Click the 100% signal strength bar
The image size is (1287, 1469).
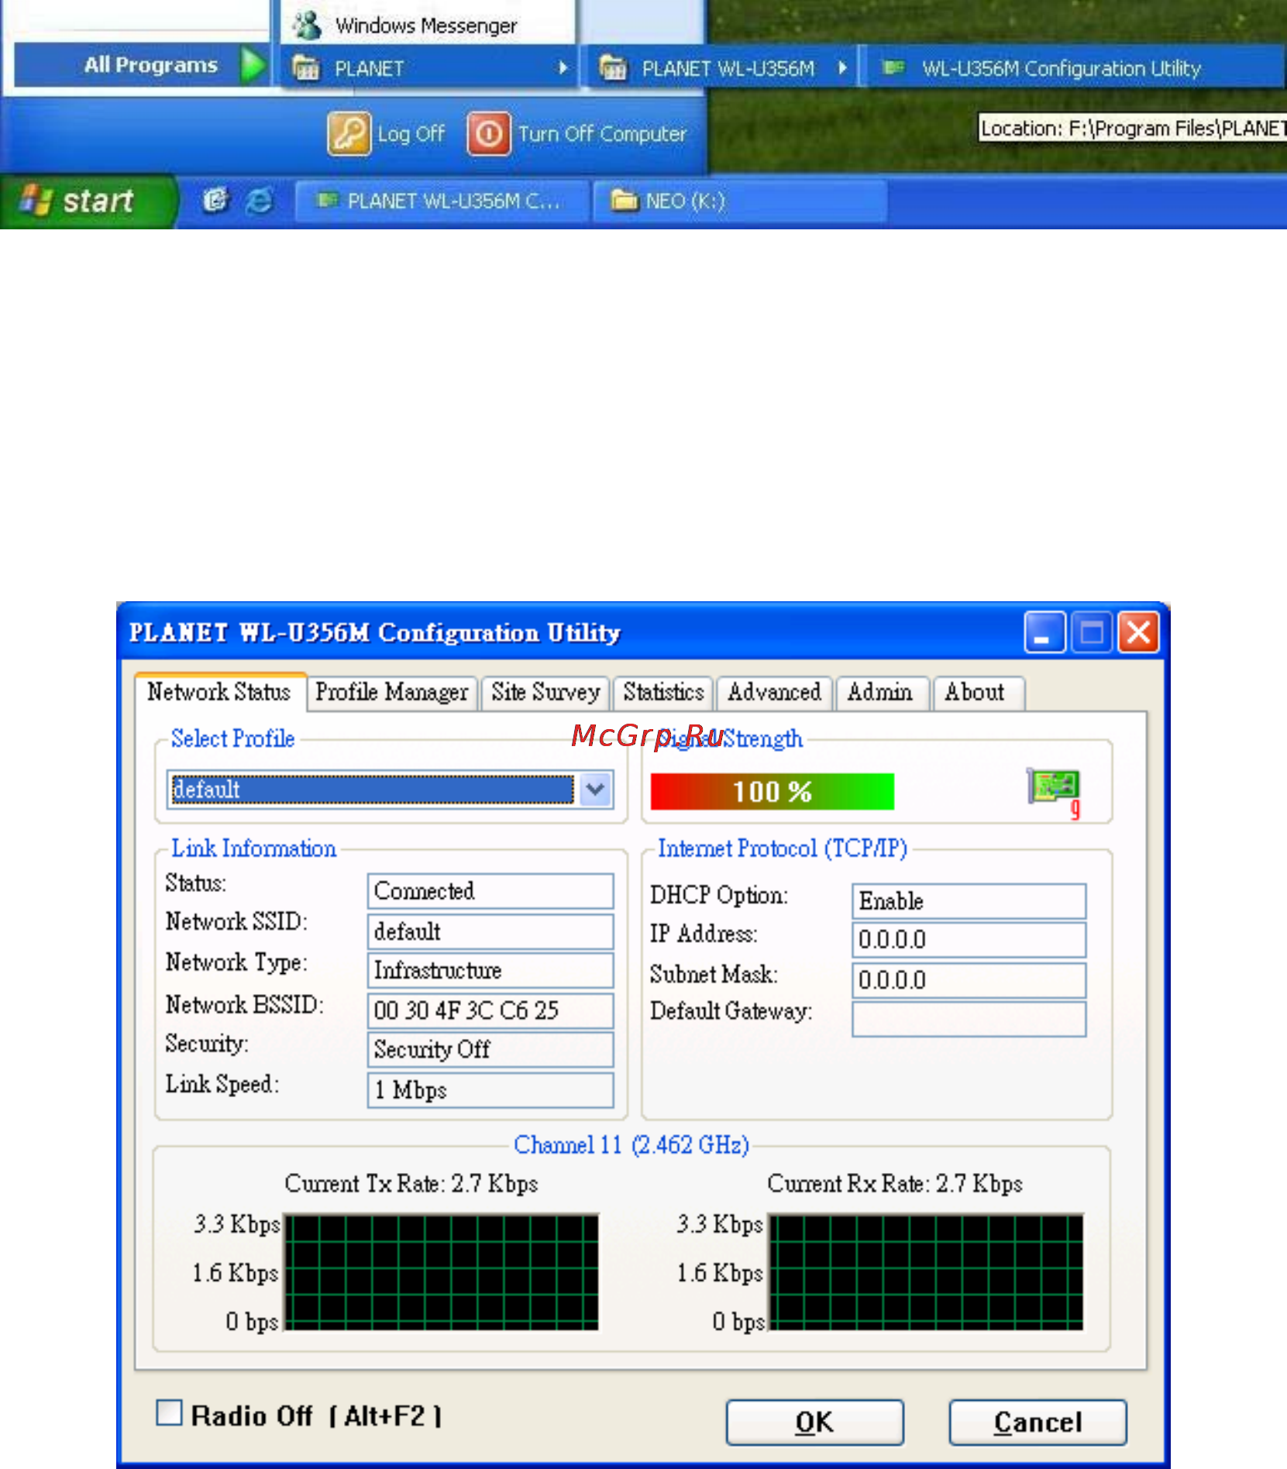point(773,791)
